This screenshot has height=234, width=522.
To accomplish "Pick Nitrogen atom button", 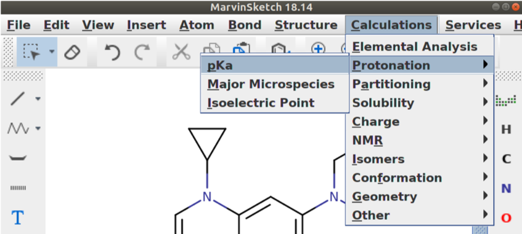I will coord(506,189).
